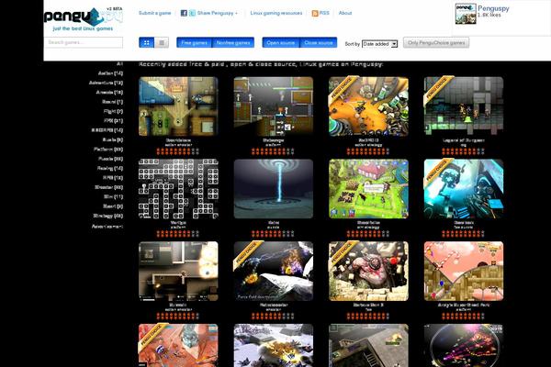Select the FPS category
The height and width of the screenshot is (367, 551).
click(113, 121)
